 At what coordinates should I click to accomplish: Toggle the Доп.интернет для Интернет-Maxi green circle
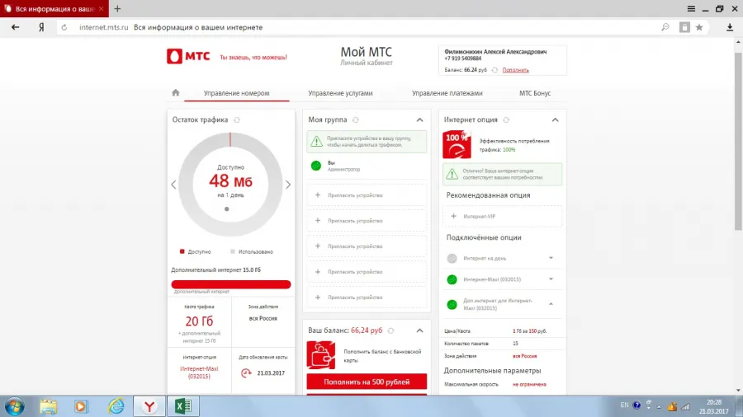pyautogui.click(x=452, y=304)
